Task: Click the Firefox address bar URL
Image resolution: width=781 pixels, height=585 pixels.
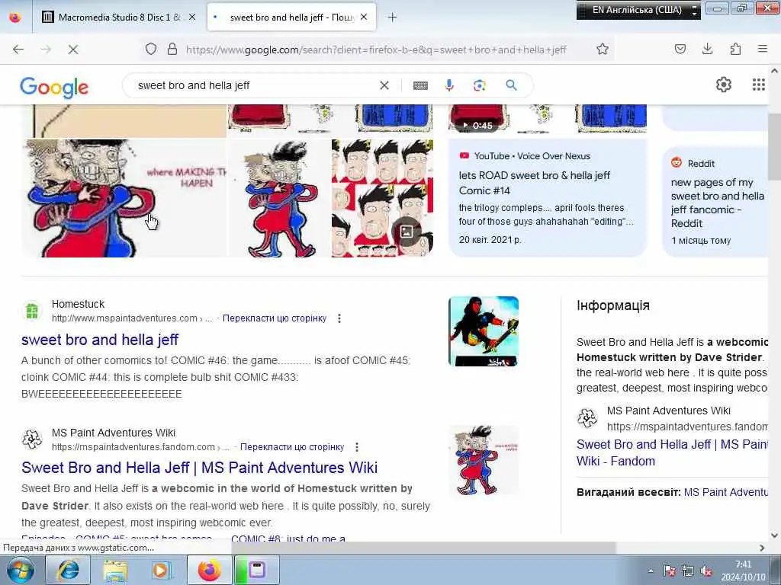Action: pyautogui.click(x=376, y=50)
